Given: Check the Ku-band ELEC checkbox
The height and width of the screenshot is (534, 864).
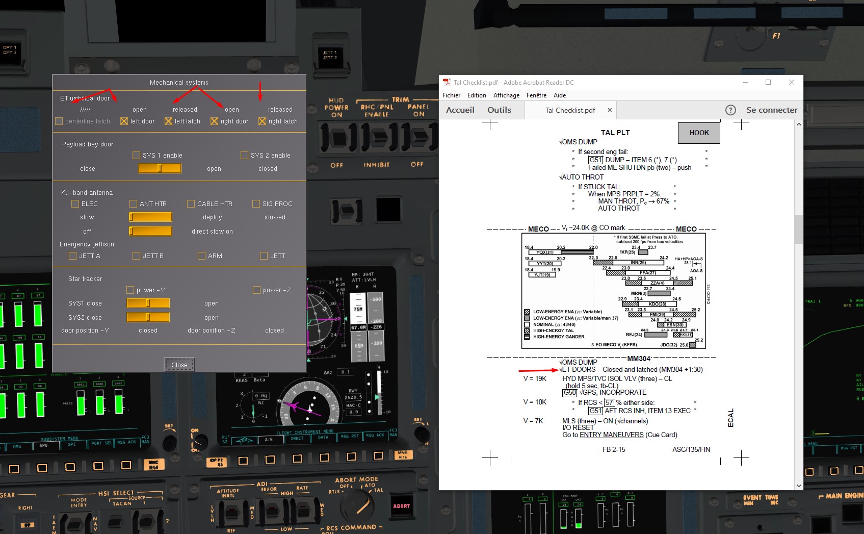Looking at the screenshot, I should [75, 204].
